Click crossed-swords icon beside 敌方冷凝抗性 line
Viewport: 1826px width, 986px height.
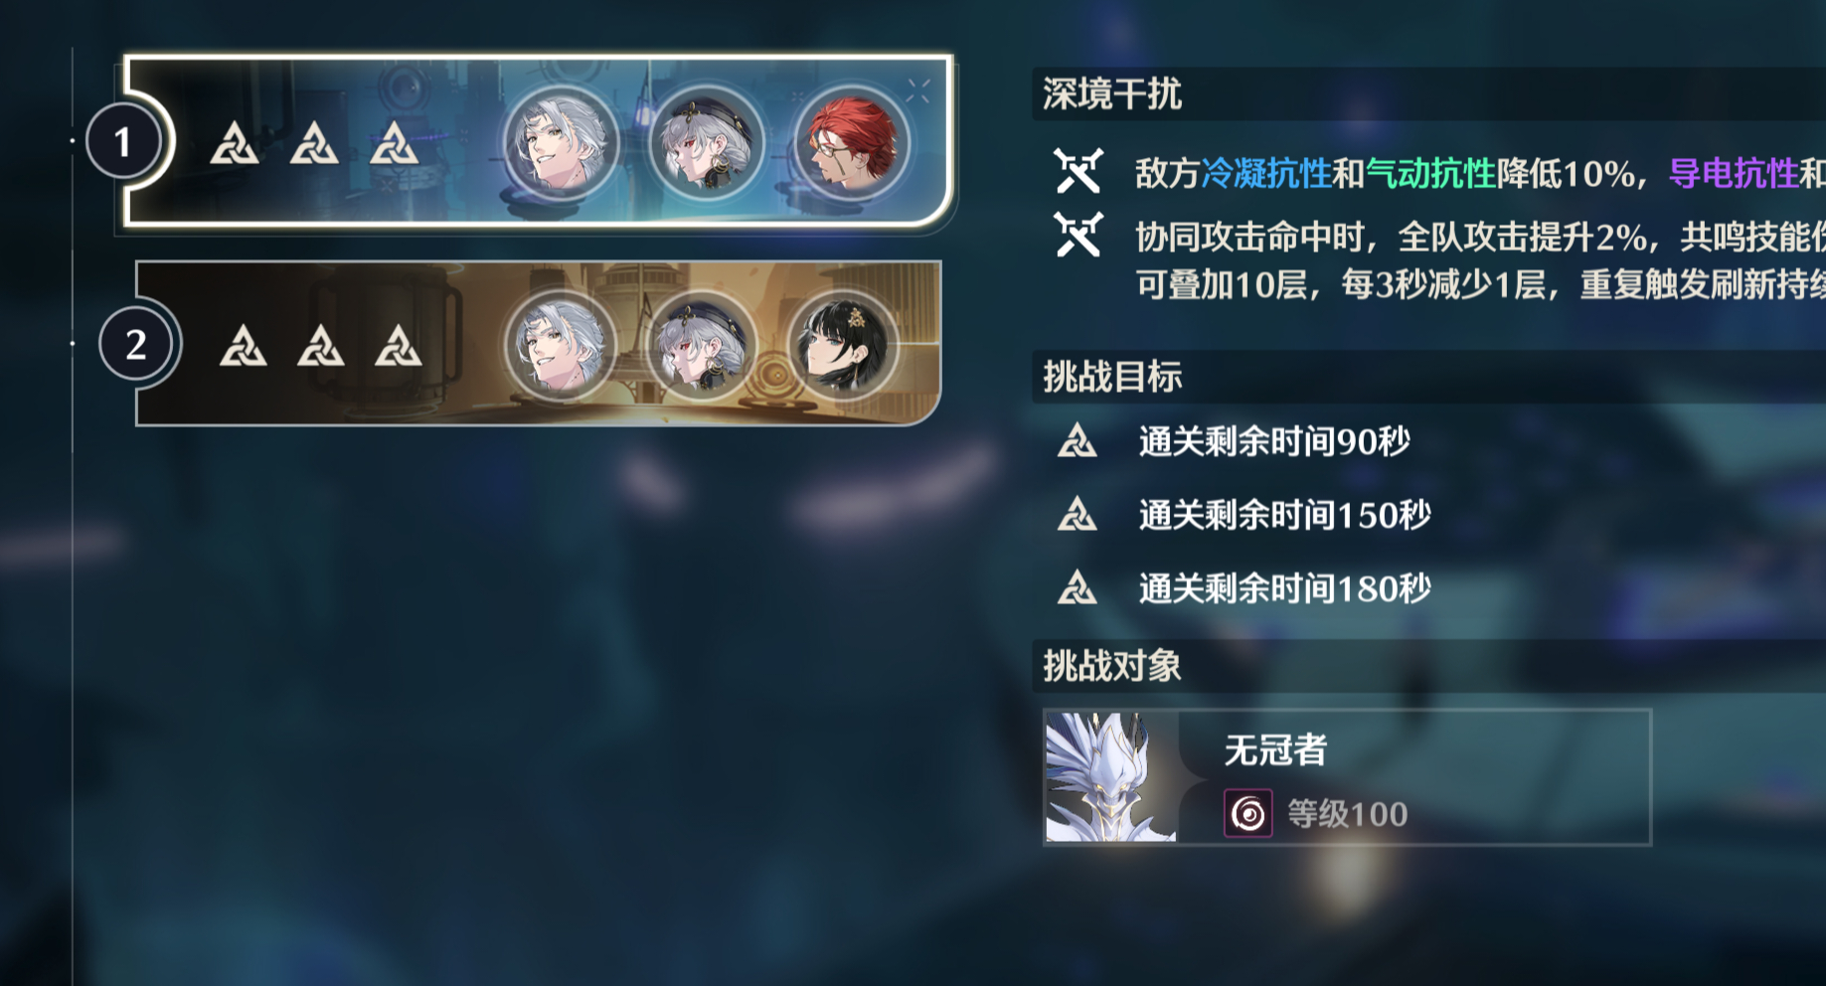(x=1079, y=171)
